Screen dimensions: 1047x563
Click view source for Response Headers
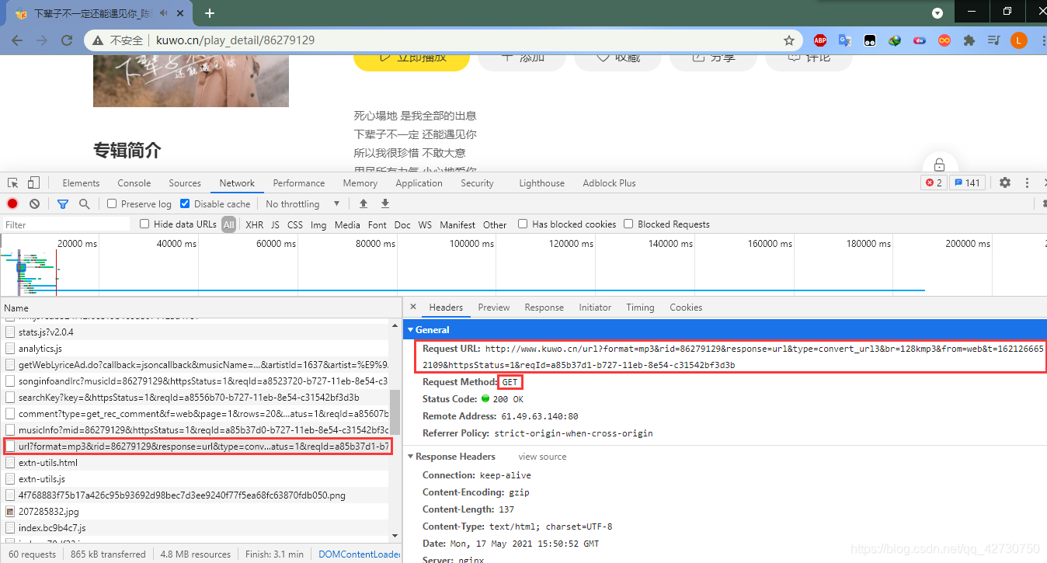(x=542, y=457)
